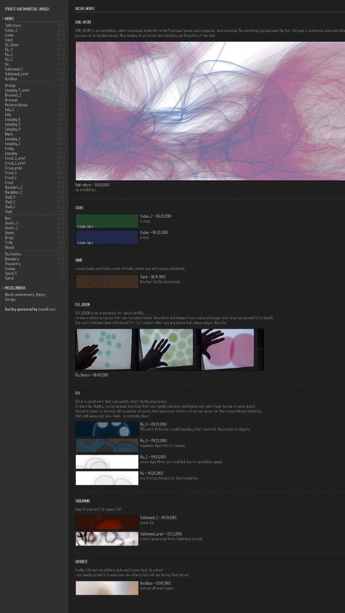Open Lazyday_7_print sidebar entry
Screen dimensions: 345x613
(17, 90)
